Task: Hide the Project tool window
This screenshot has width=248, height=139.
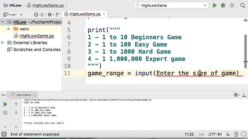Action: 58,15
